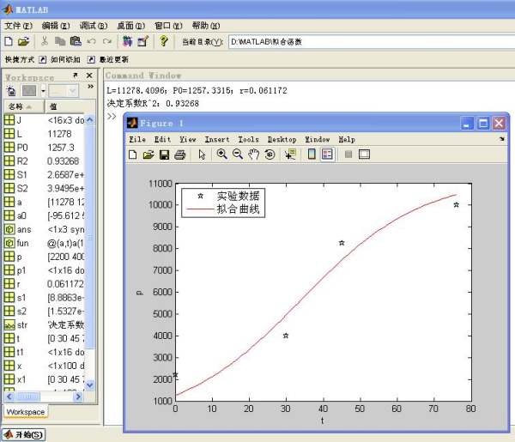
Task: Toggle Show Plot Tools dock button
Action: 364,154
